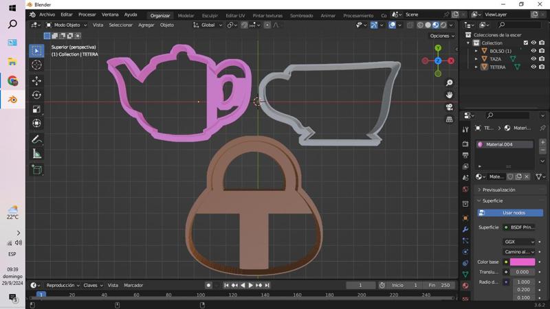Viewport: 550px width, 309px height.
Task: Select the Rotate tool
Action: coord(36,95)
